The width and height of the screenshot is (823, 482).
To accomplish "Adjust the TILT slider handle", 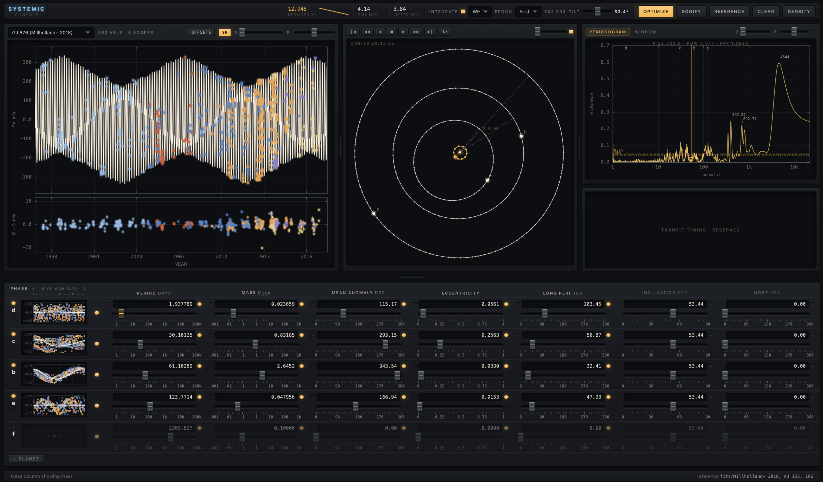I will pos(597,12).
